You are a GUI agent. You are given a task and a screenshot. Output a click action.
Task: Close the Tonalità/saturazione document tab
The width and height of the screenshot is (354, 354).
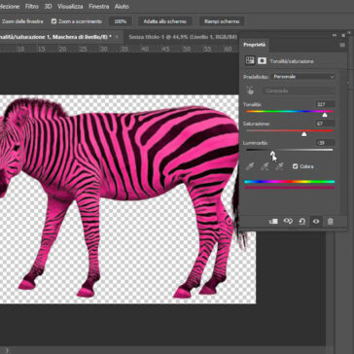click(x=117, y=37)
